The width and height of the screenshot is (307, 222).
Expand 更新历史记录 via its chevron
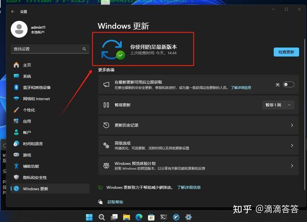click(x=292, y=125)
